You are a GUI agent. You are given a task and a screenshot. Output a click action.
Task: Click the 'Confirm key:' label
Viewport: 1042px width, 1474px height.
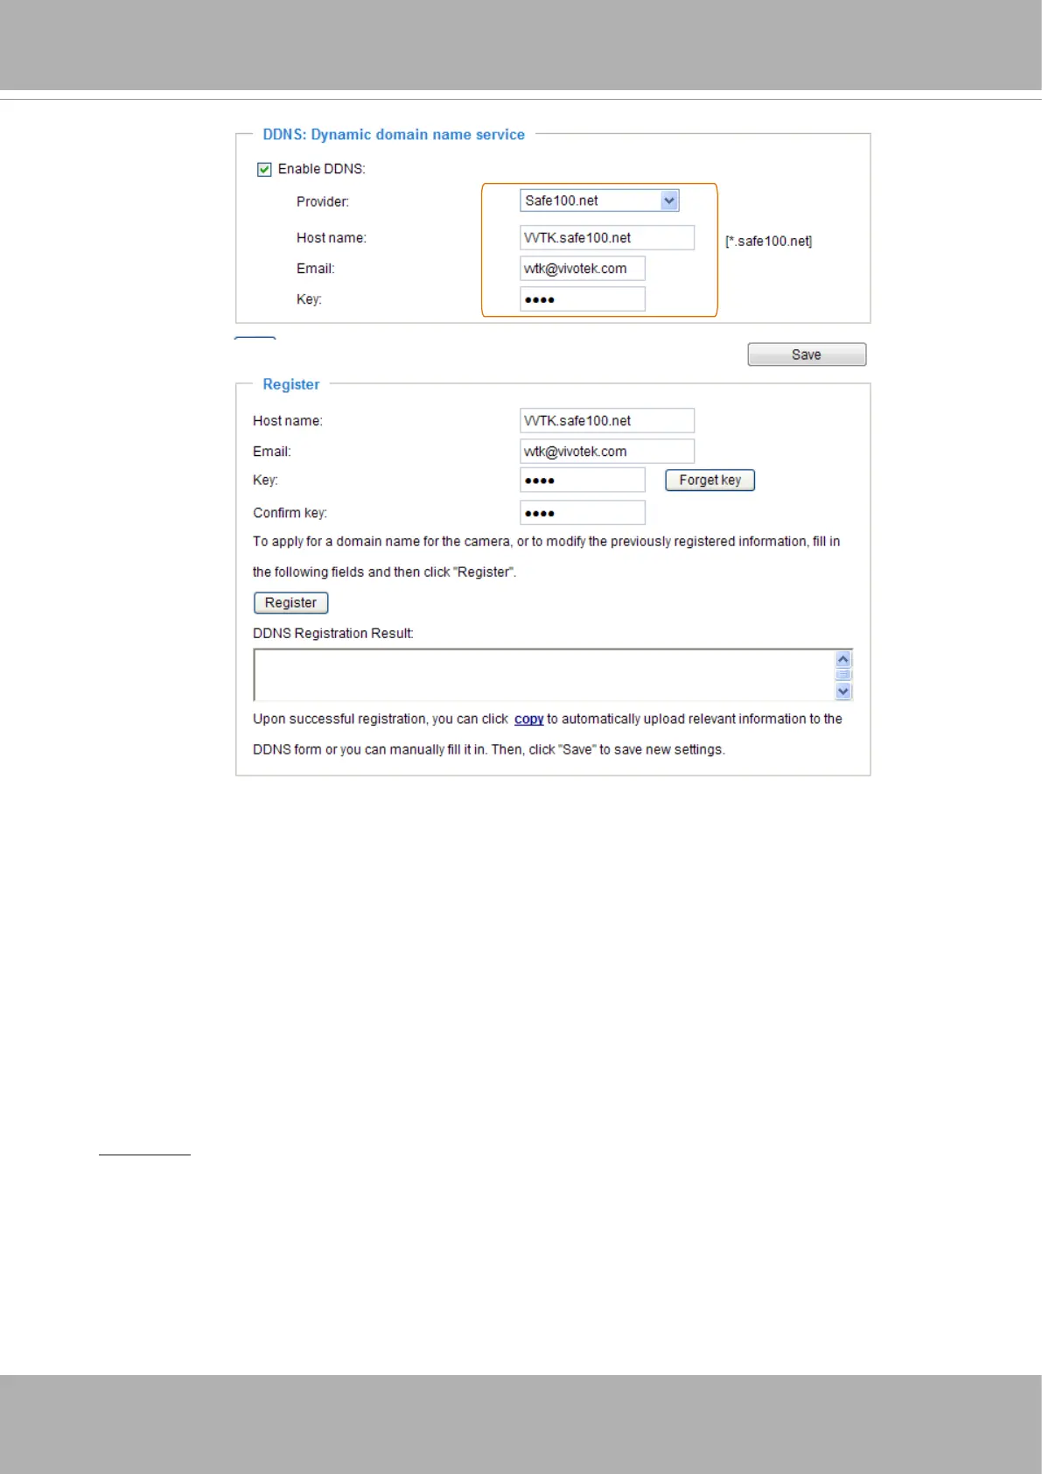[x=290, y=513]
